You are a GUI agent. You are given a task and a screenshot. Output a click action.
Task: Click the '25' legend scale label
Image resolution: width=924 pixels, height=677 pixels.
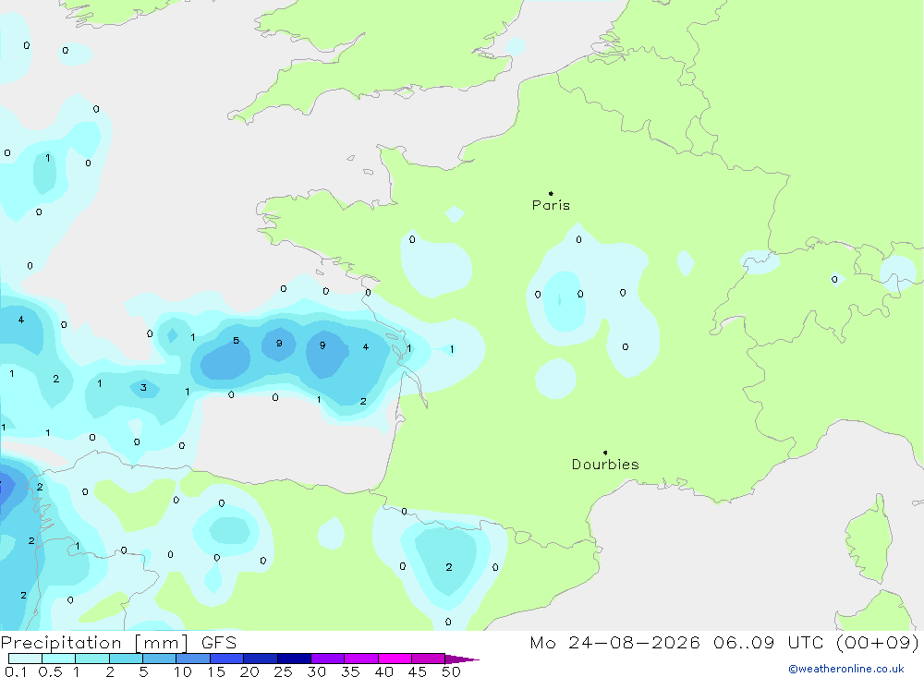pos(283,671)
